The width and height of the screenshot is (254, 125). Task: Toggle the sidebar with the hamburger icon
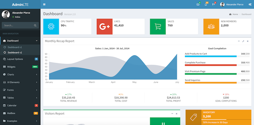pyautogui.click(x=44, y=4)
